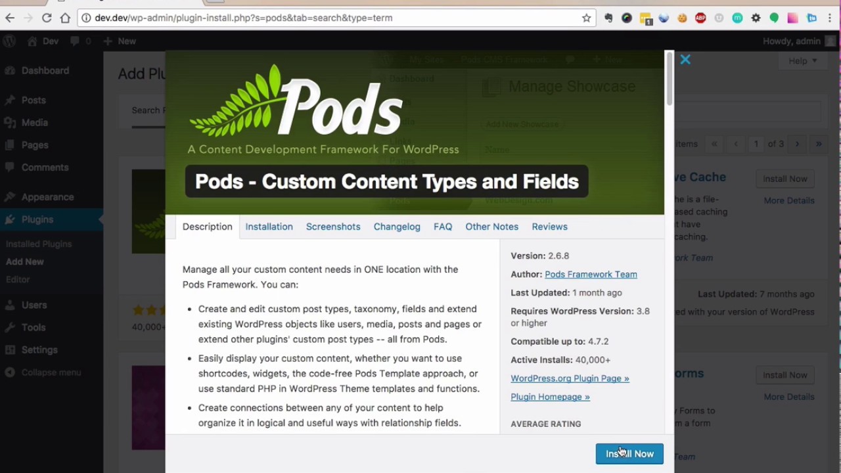Open the New content menu in admin bar

pyautogui.click(x=120, y=41)
